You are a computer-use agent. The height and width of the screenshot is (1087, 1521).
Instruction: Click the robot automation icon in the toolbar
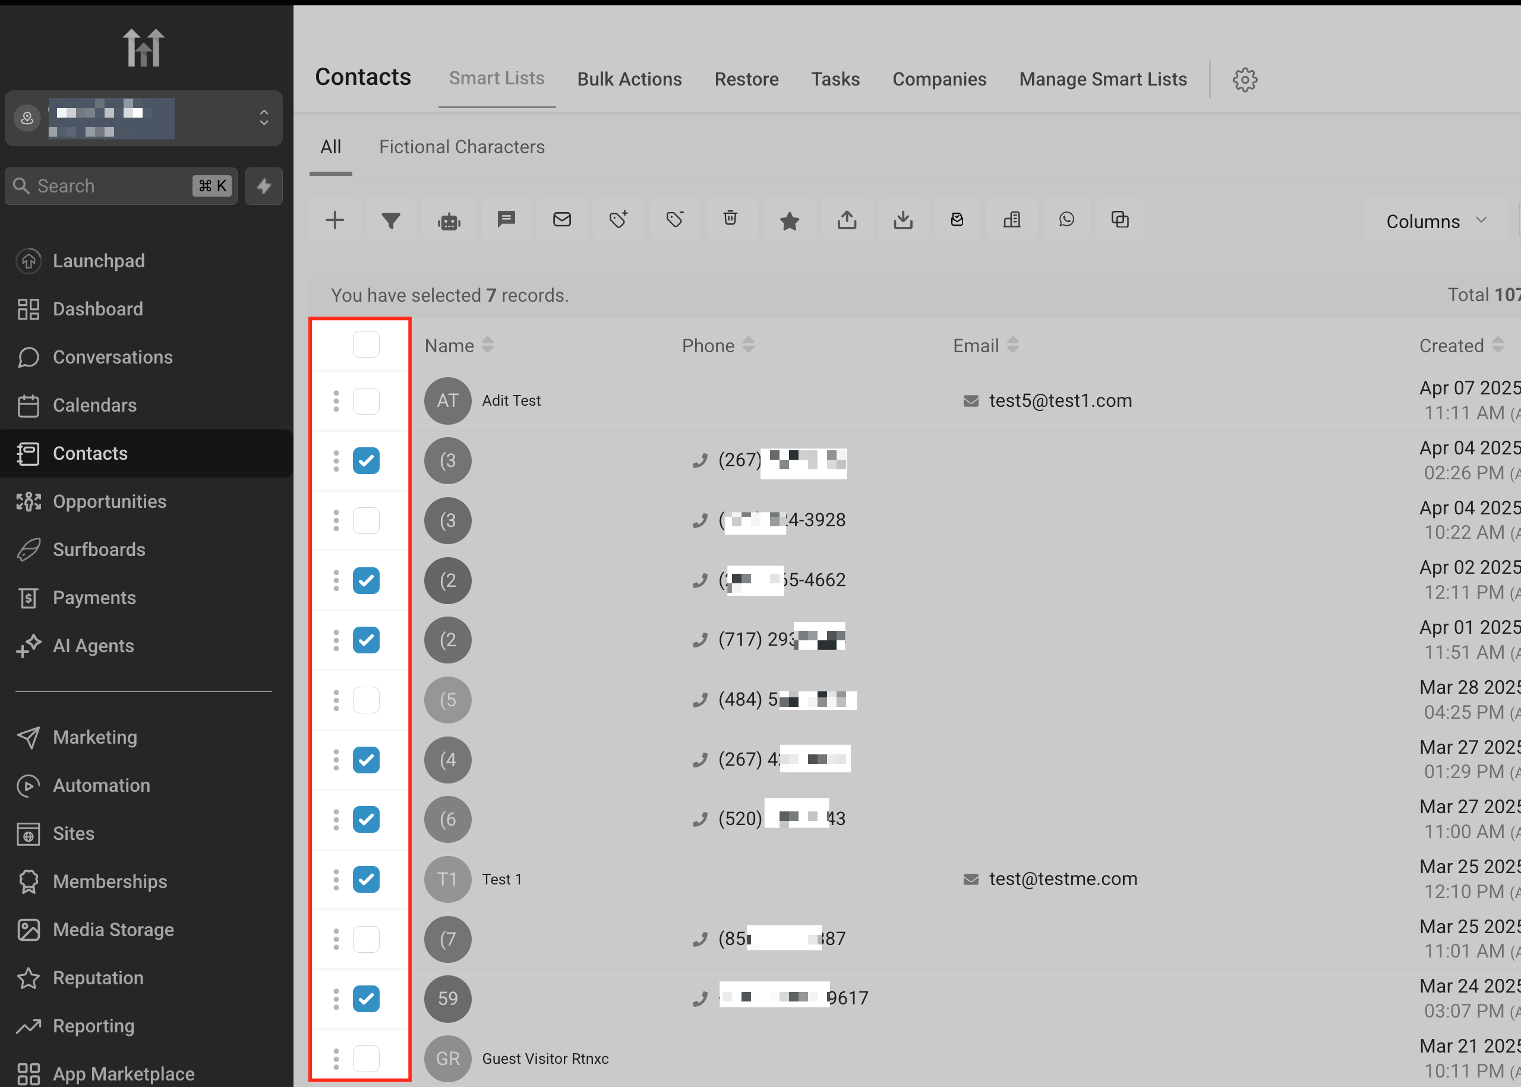coord(449,221)
